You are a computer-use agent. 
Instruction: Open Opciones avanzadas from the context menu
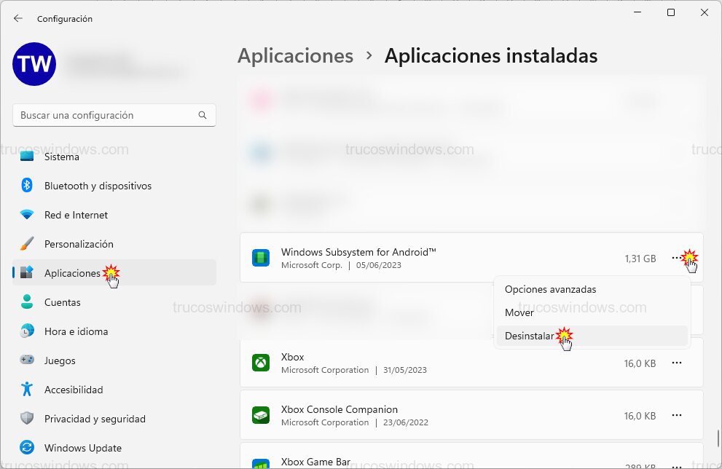(x=549, y=289)
